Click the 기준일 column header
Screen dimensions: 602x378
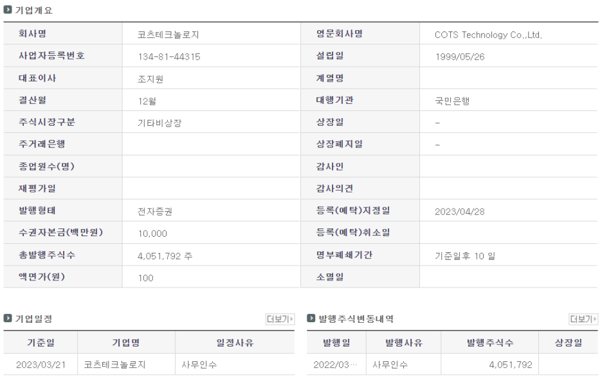click(x=41, y=343)
